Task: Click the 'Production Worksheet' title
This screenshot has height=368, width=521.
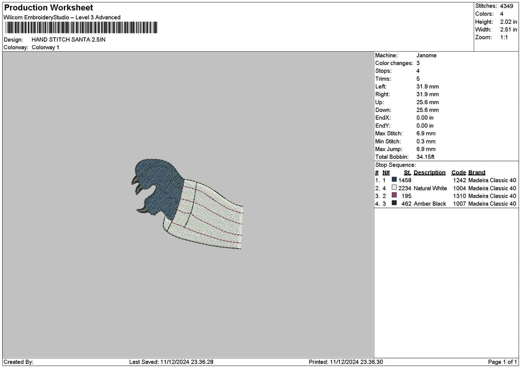Action: (48, 8)
